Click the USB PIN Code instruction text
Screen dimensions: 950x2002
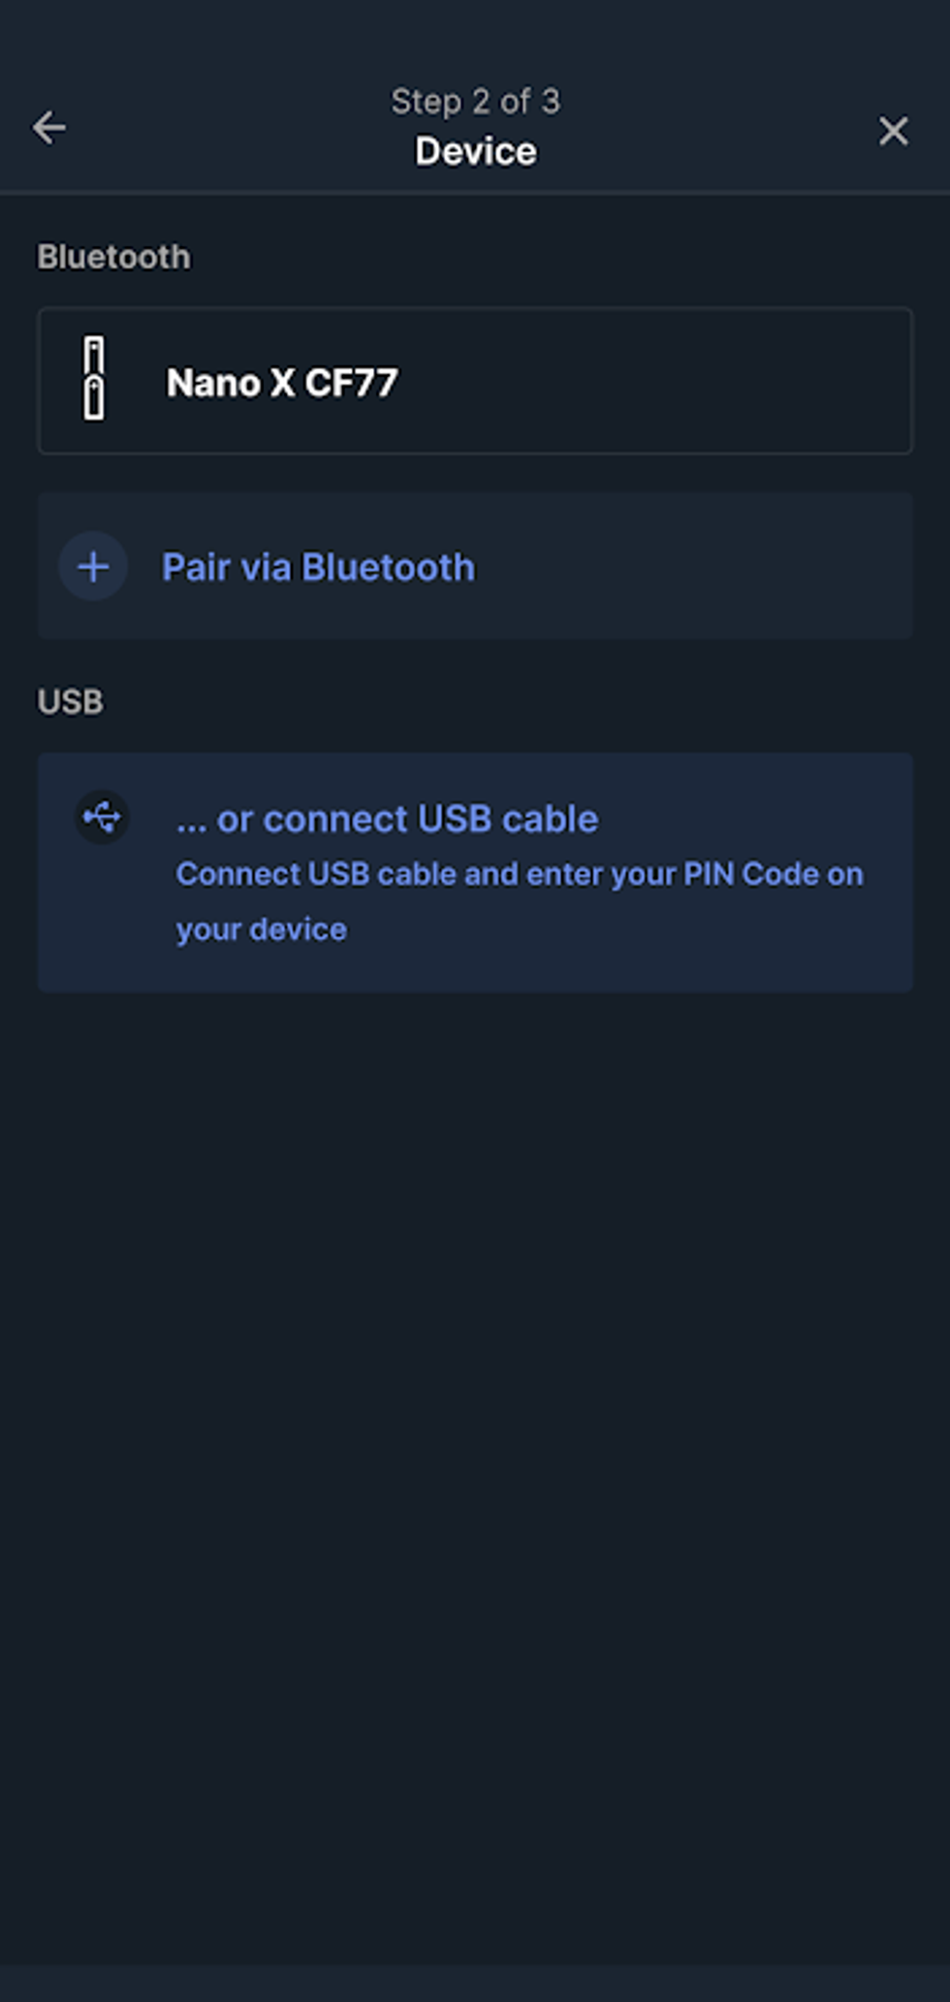[x=519, y=874]
